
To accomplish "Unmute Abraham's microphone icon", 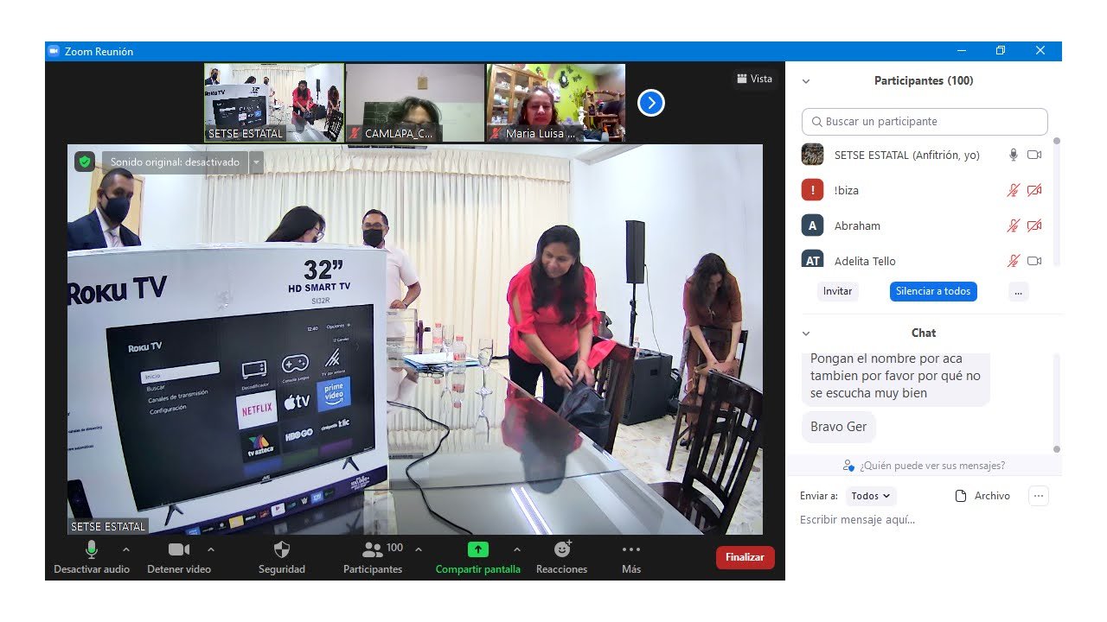I will click(1014, 225).
